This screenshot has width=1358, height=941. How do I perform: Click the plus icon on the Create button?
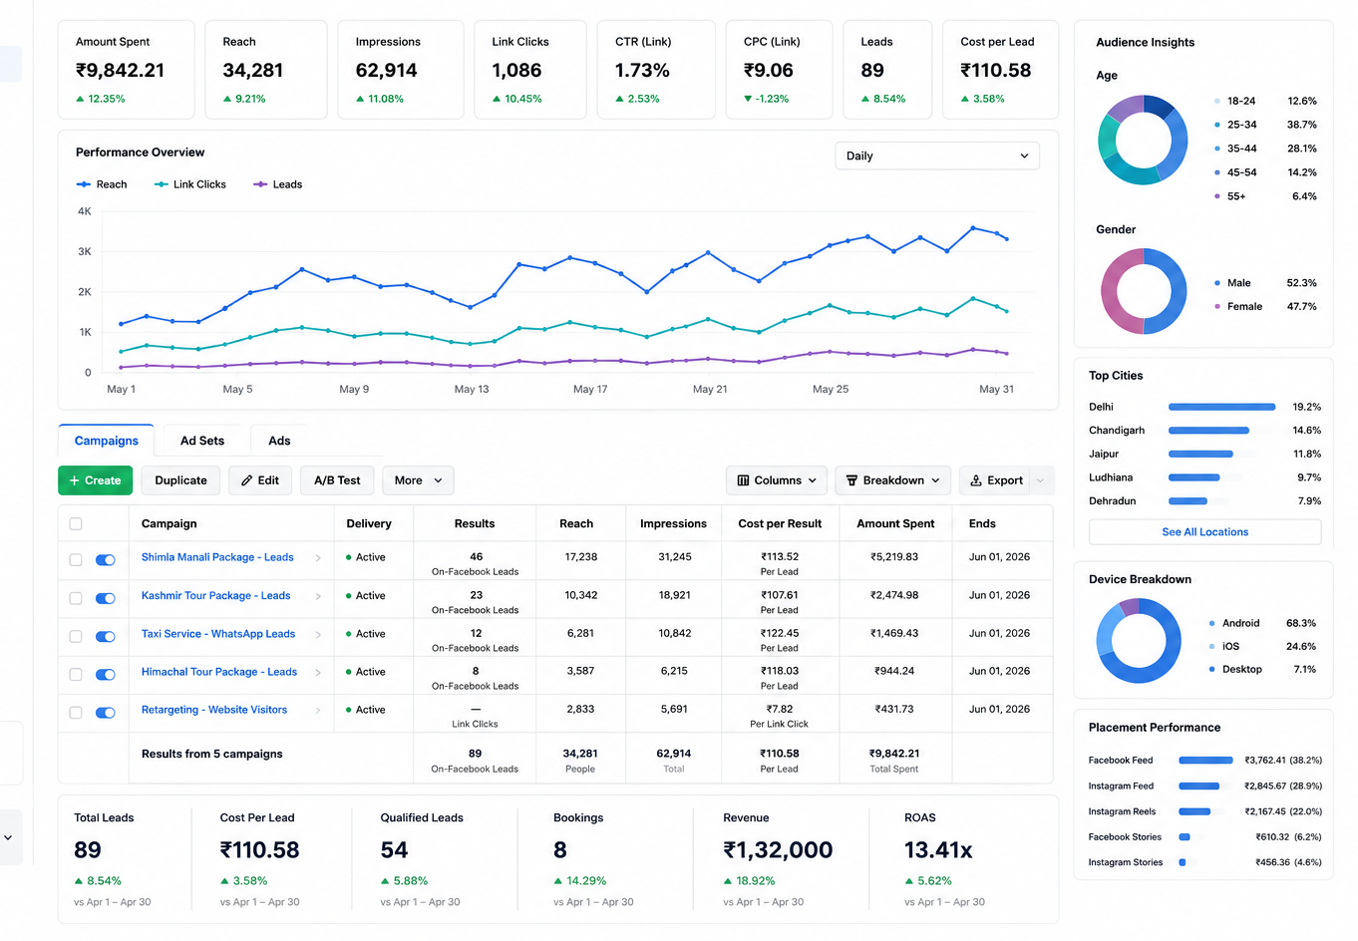(x=75, y=480)
